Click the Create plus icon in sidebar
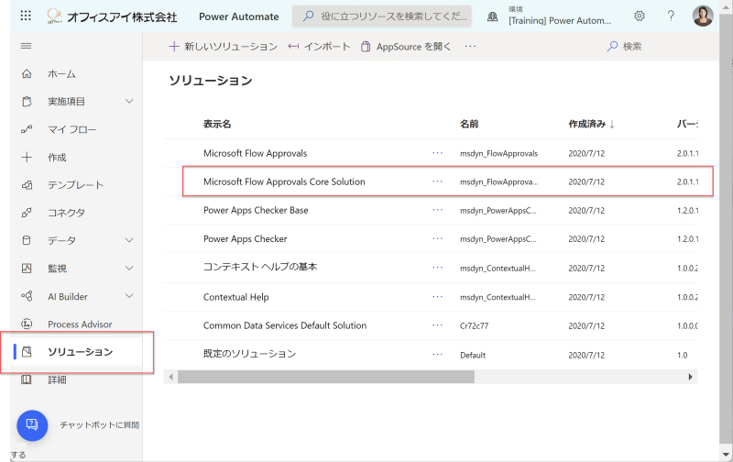 (27, 157)
